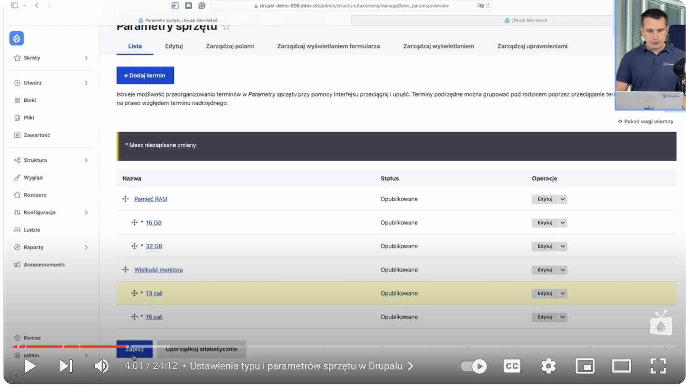Image resolution: width=686 pixels, height=385 pixels.
Task: Play the video
Action: 30,366
